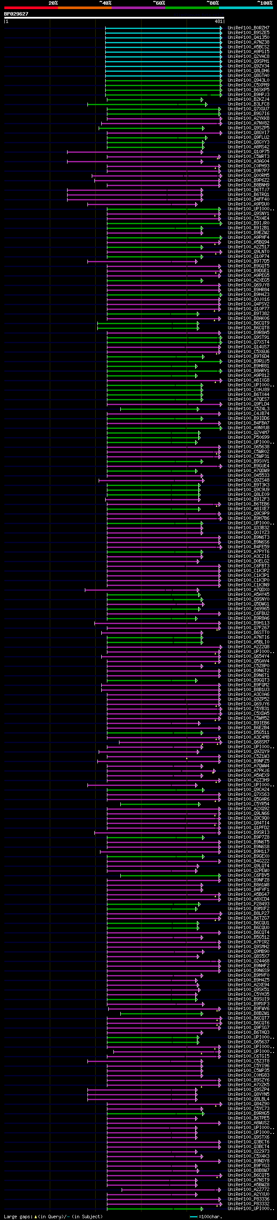
Task: Select subject name UniRef100_C4JB74
Action: [248, 413]
